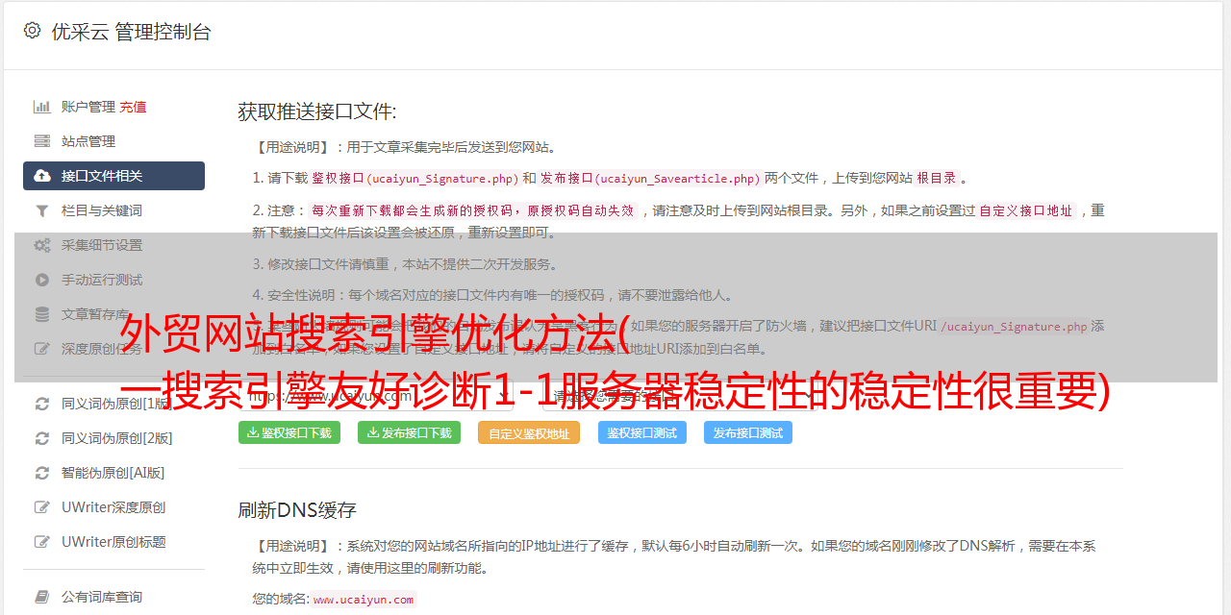
Task: Click 发布接口(ucaiyun_Savearticle.php) code text
Action: [x=650, y=179]
